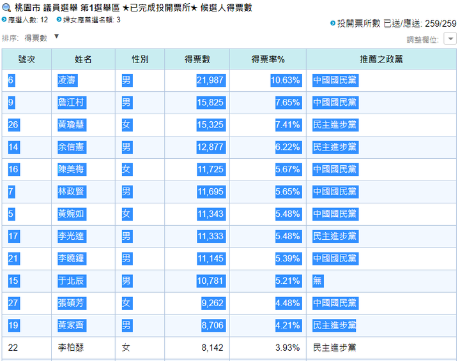Screen dimensions: 460x361
Task: Click vote count 8,706
Action: (213, 325)
